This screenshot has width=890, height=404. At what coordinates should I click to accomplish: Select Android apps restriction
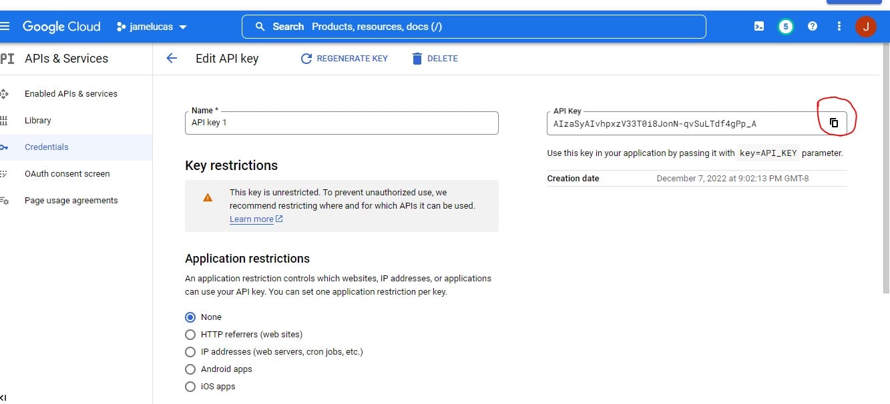pyautogui.click(x=190, y=369)
